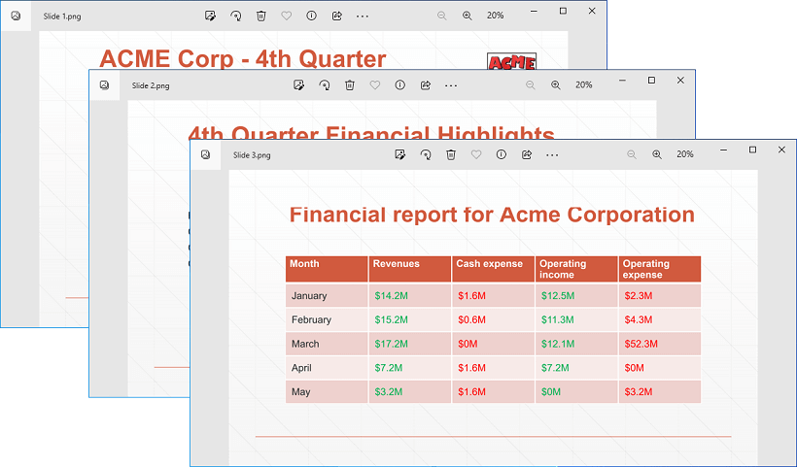Open file info in Slide 1.png window
Viewport: 797px width, 467px height.
coord(311,16)
